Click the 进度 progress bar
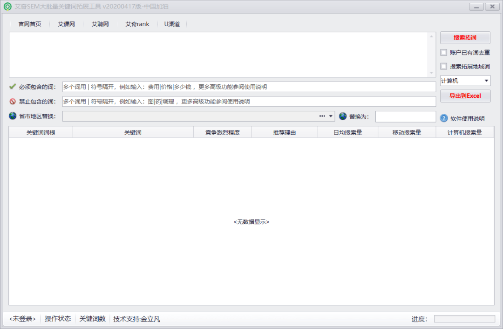 [x=464, y=319]
